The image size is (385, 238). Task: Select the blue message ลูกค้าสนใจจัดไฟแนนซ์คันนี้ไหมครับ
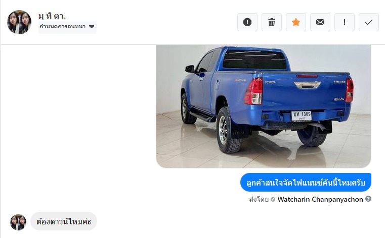306,183
